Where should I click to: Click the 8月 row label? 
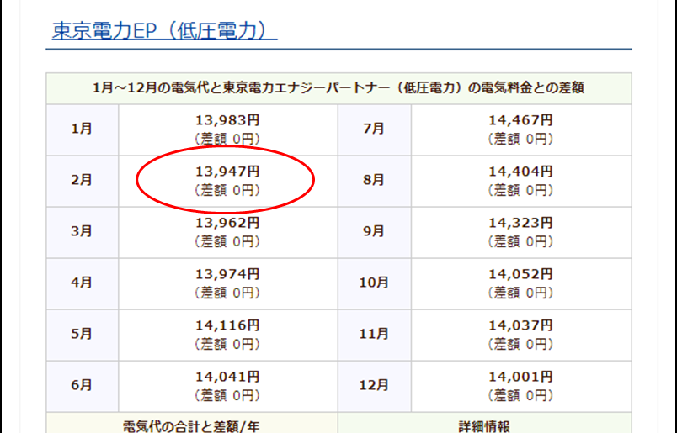coord(374,180)
